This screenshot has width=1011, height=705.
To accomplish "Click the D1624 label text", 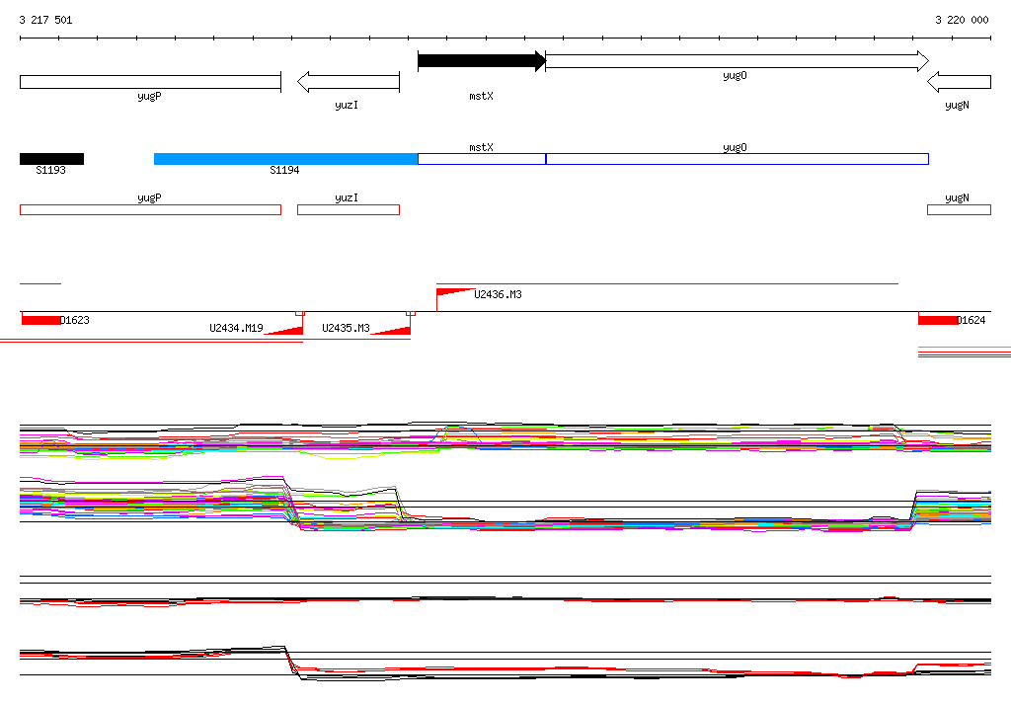I will (972, 320).
